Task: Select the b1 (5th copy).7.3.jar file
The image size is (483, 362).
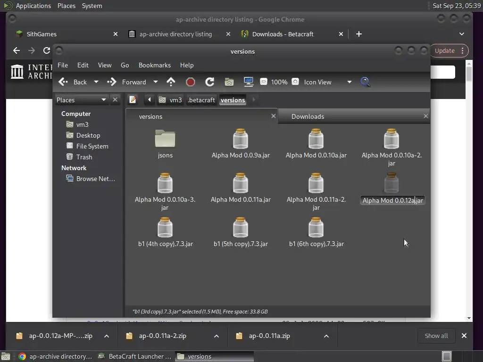Action: pyautogui.click(x=241, y=233)
